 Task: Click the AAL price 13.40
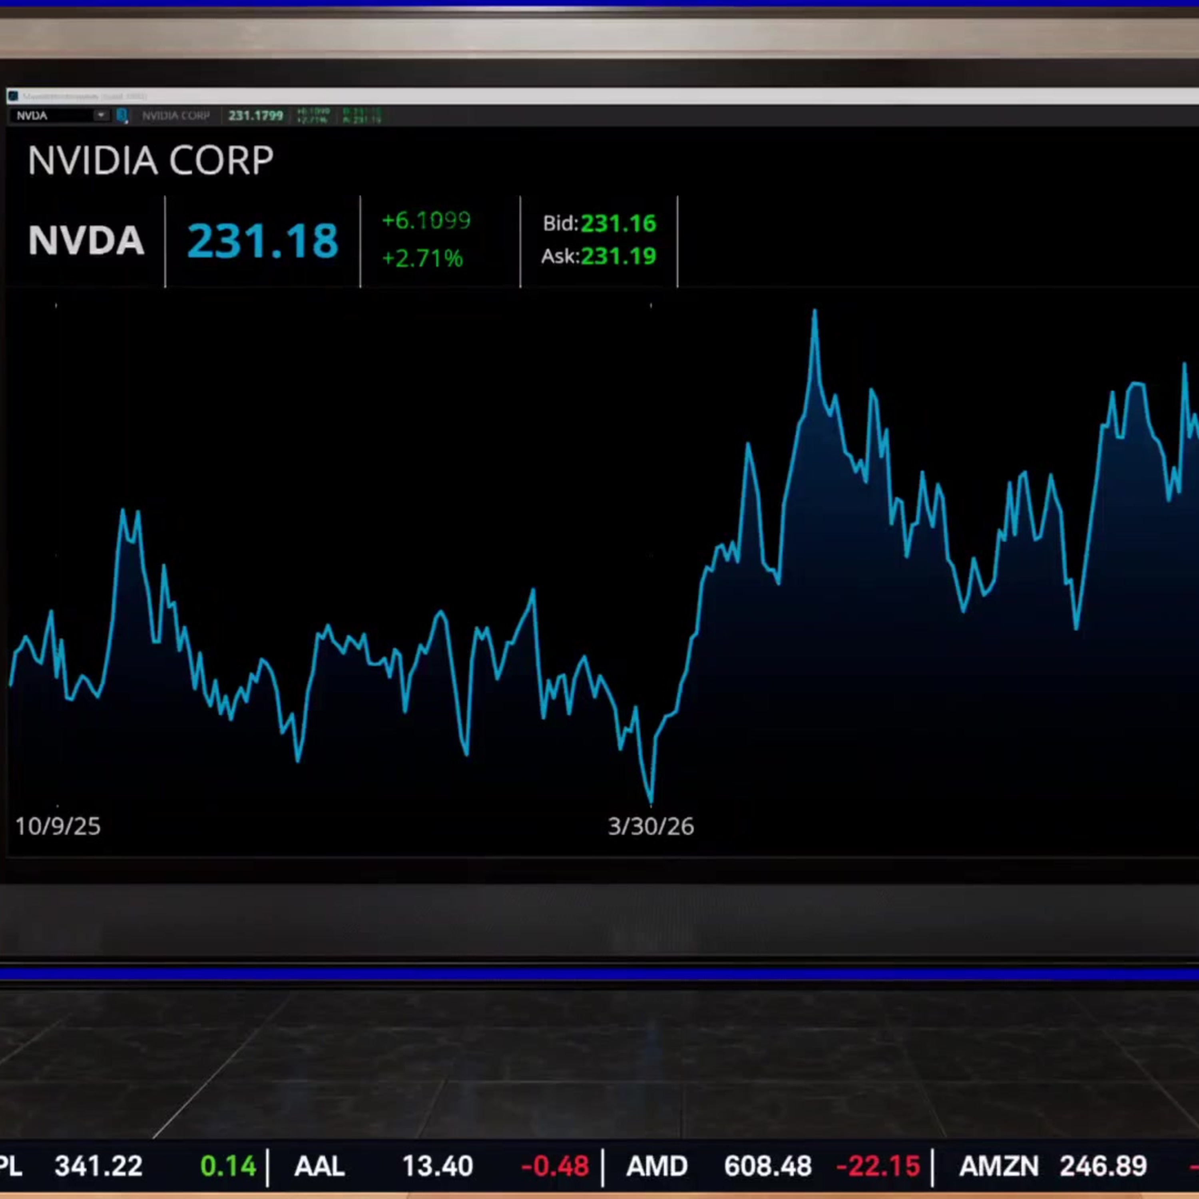pyautogui.click(x=438, y=1166)
